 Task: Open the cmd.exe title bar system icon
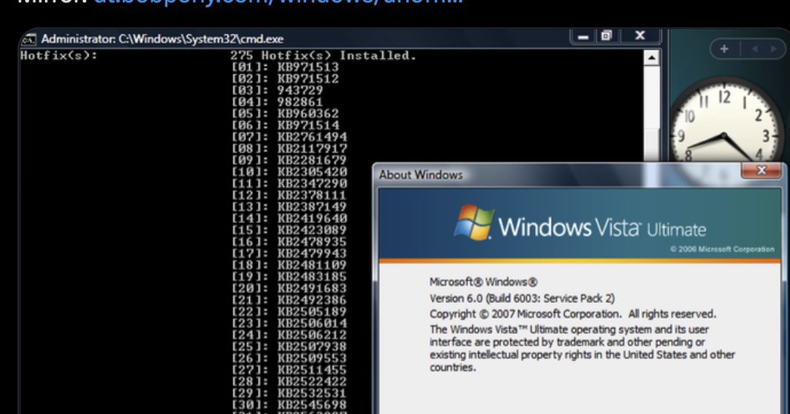click(x=28, y=39)
